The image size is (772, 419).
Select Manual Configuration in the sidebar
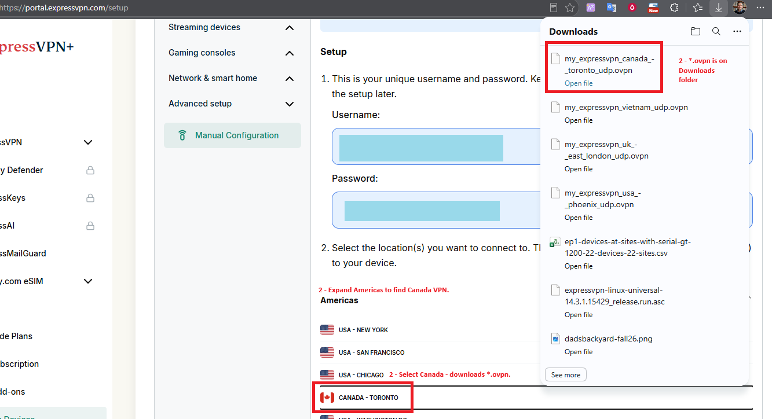pos(232,135)
